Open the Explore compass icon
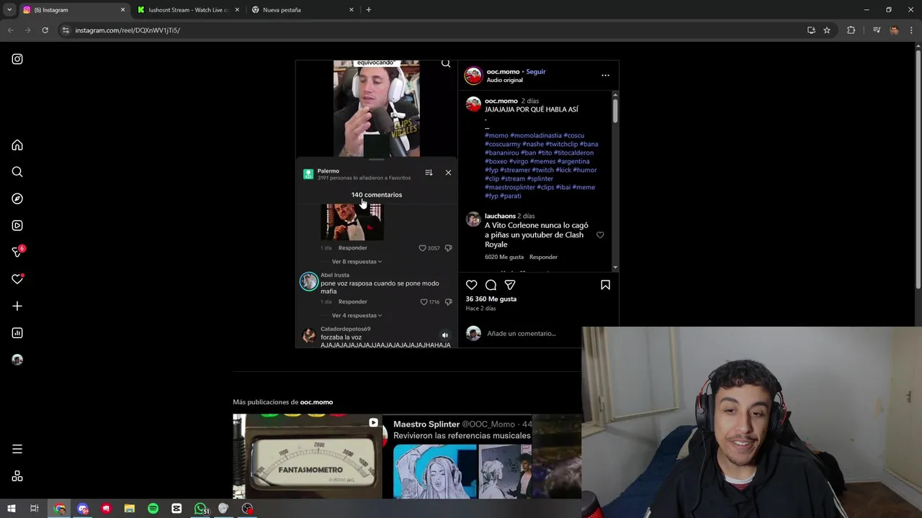 click(17, 199)
